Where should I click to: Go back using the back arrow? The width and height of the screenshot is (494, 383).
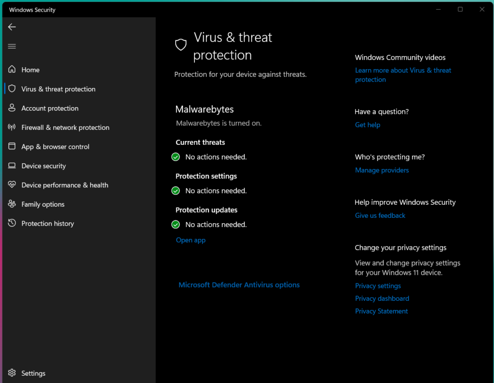12,27
